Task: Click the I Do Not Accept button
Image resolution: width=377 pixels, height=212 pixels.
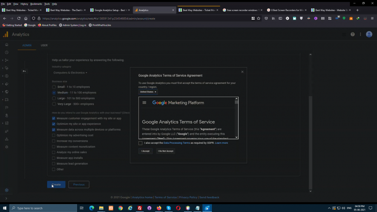Action: 166,151
